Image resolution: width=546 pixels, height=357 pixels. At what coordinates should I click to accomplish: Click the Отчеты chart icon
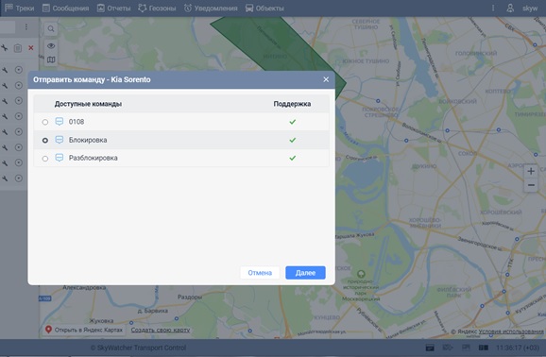(x=101, y=8)
